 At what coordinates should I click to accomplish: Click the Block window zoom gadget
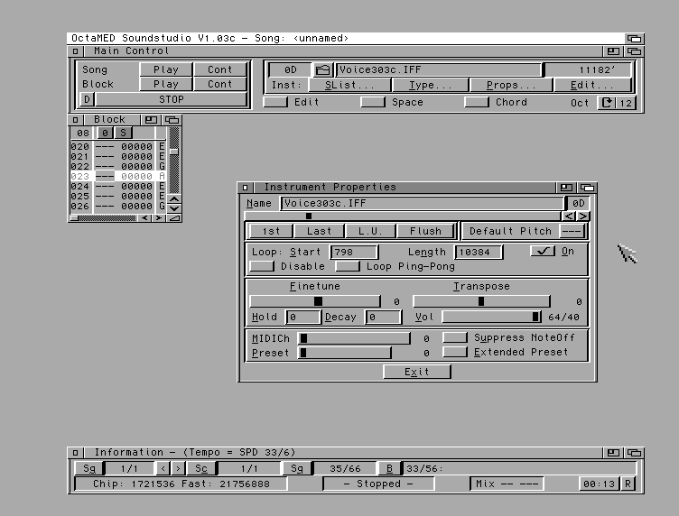(151, 120)
